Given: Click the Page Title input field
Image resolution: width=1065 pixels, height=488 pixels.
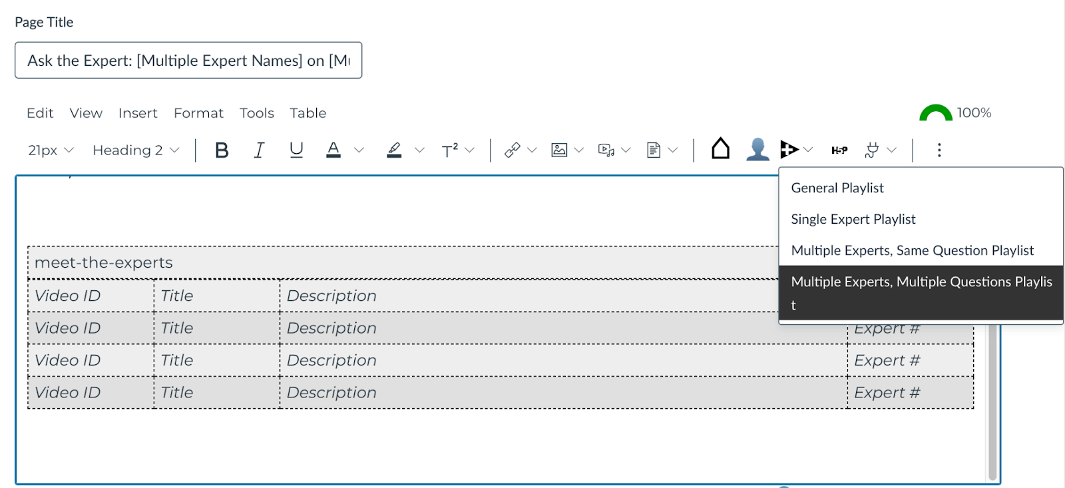Looking at the screenshot, I should (188, 61).
